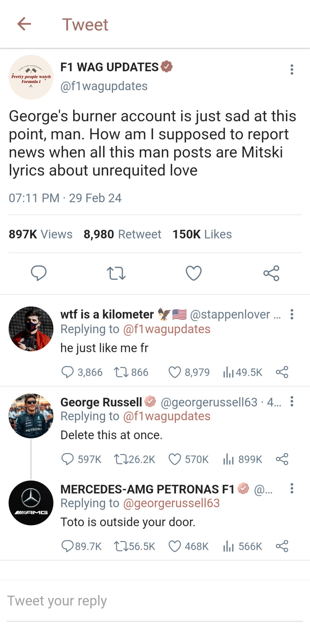Reply to the main tweet via the comment icon
310x625 pixels.
pyautogui.click(x=39, y=273)
